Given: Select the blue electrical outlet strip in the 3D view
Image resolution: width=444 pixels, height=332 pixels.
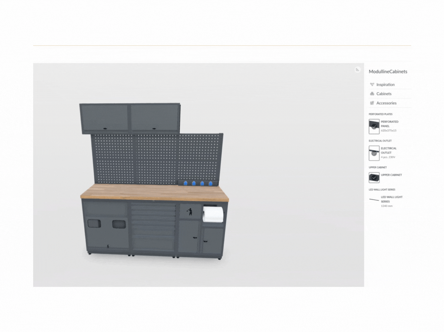Looking at the screenshot, I should click(198, 183).
